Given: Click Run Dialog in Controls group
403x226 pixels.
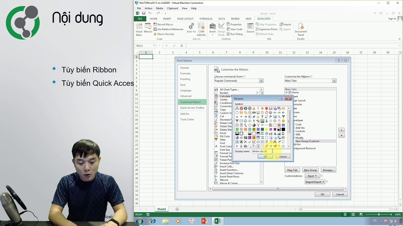Looking at the screenshot, I should pos(235,34).
